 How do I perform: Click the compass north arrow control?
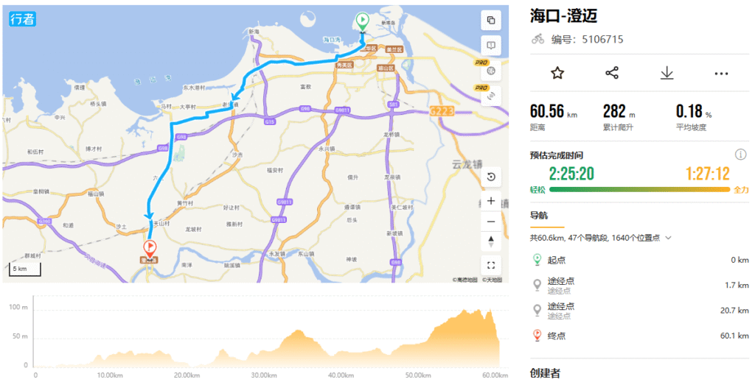pyautogui.click(x=490, y=241)
